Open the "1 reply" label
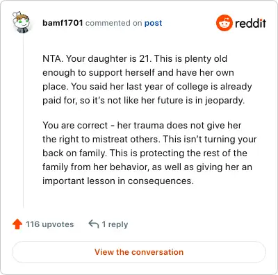Viewport: 278px width, 275px height. pyautogui.click(x=115, y=224)
